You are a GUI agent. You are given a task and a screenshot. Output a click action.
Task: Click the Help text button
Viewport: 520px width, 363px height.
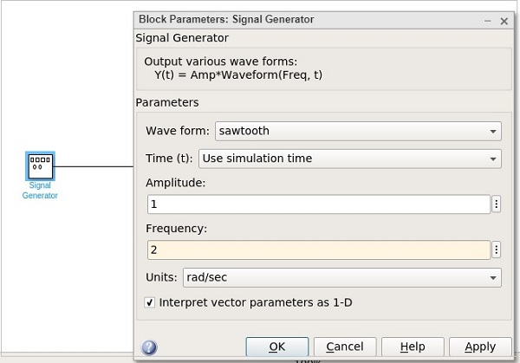pos(413,347)
